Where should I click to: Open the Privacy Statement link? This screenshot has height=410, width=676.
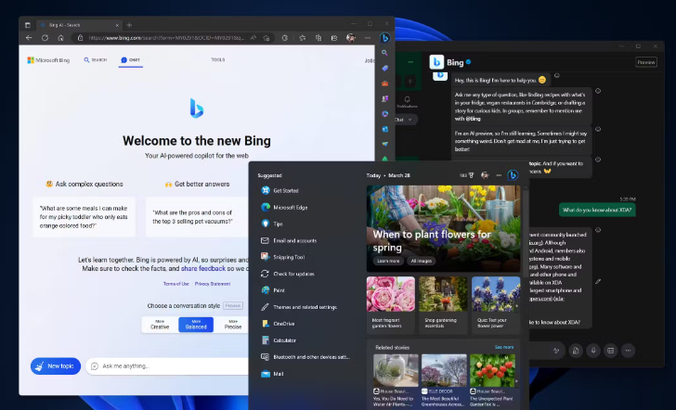[213, 284]
